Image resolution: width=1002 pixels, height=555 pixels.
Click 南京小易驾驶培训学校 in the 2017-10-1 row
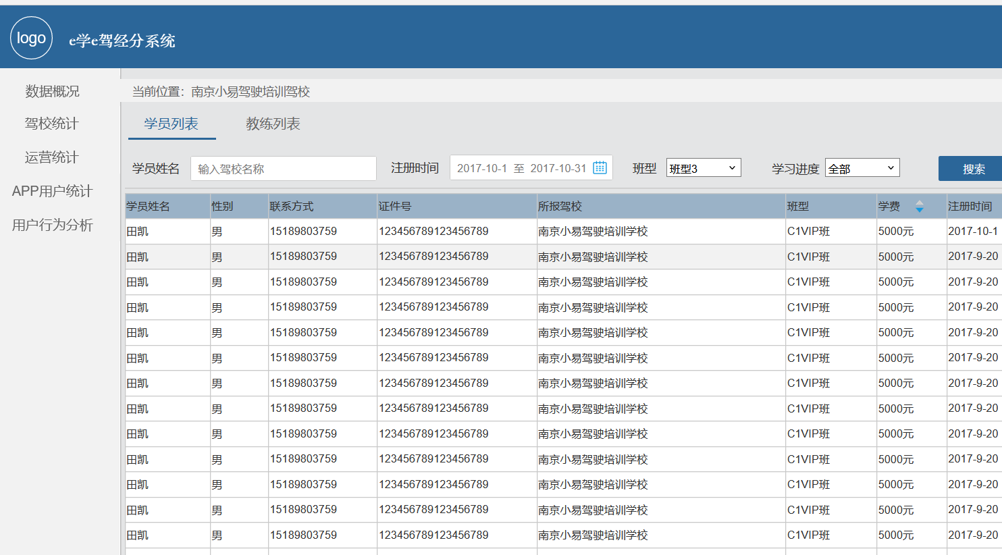point(593,231)
